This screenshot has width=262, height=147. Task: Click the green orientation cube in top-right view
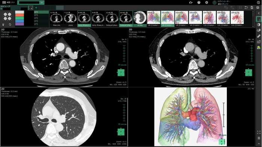249,73
